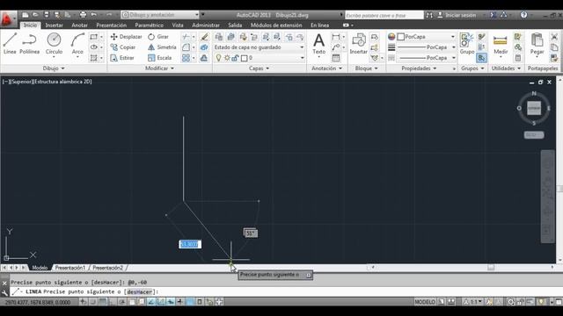
Task: Apply the Simetría mirror command
Action: pos(162,47)
